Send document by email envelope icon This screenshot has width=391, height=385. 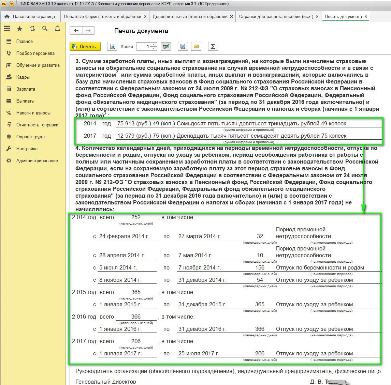[196, 46]
